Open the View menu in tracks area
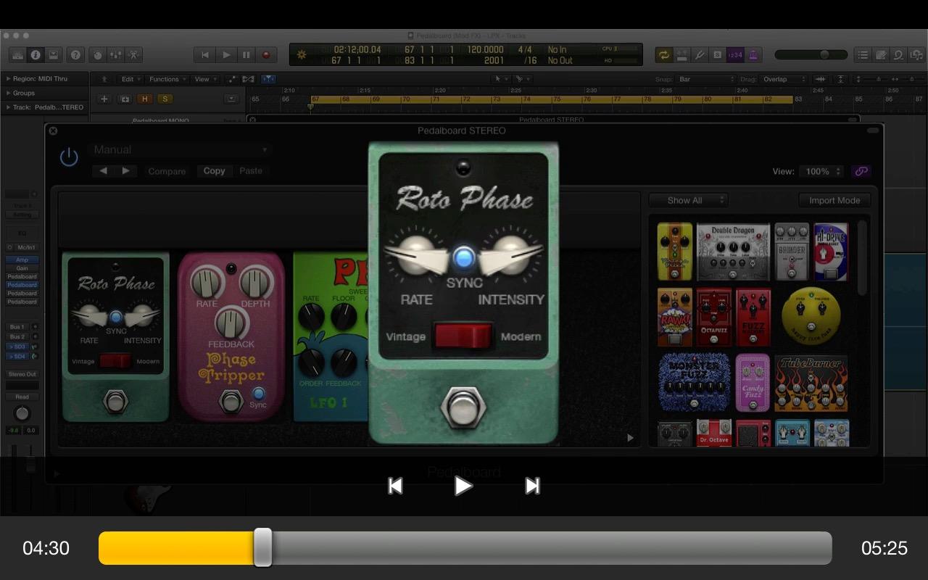This screenshot has height=580, width=928. pyautogui.click(x=204, y=79)
